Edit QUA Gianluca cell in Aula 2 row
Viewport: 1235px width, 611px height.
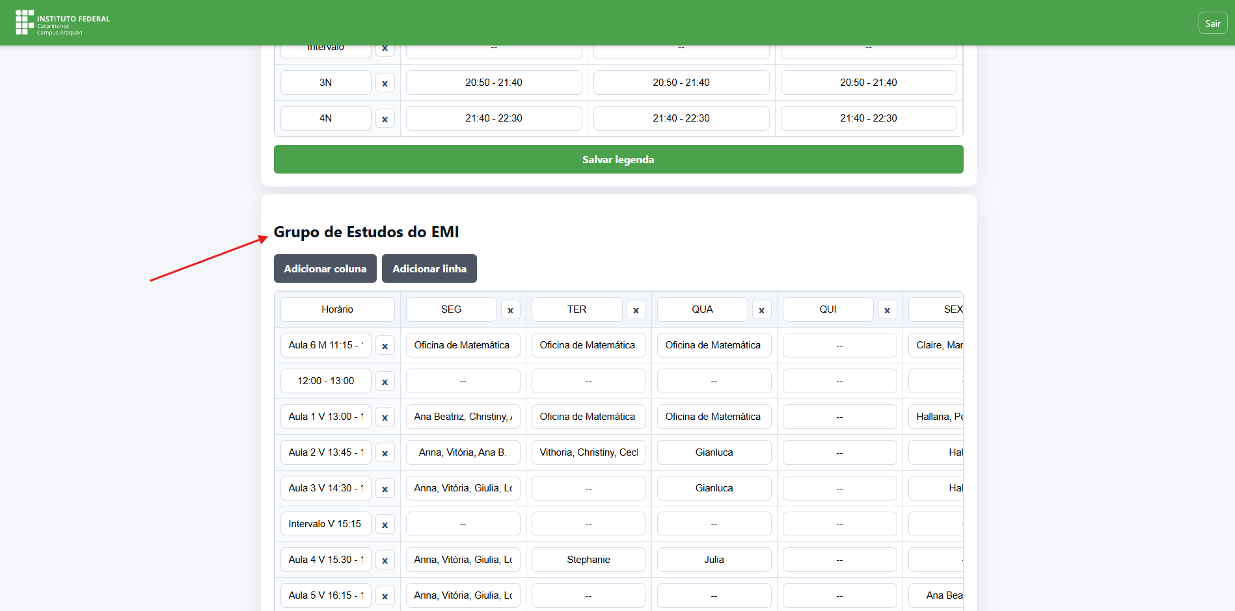714,452
